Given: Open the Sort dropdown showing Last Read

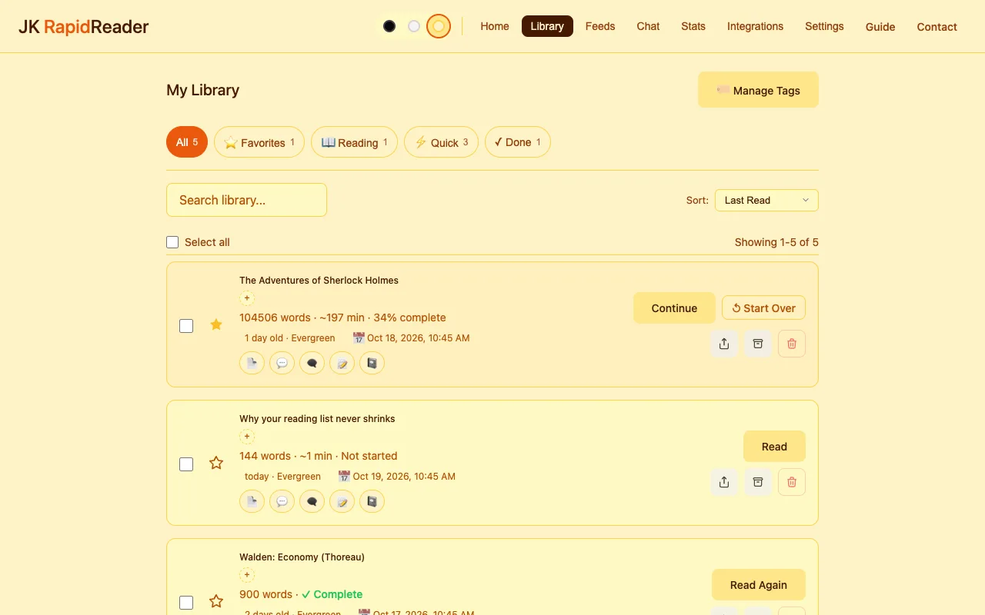Looking at the screenshot, I should coord(766,200).
